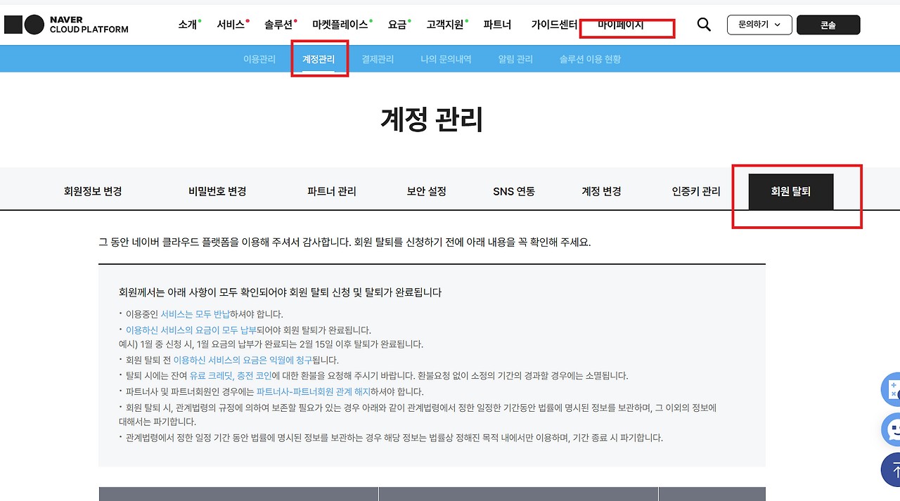Switch to 회원정보 변경 tab
Viewport: 900px width, 501px height.
point(93,191)
